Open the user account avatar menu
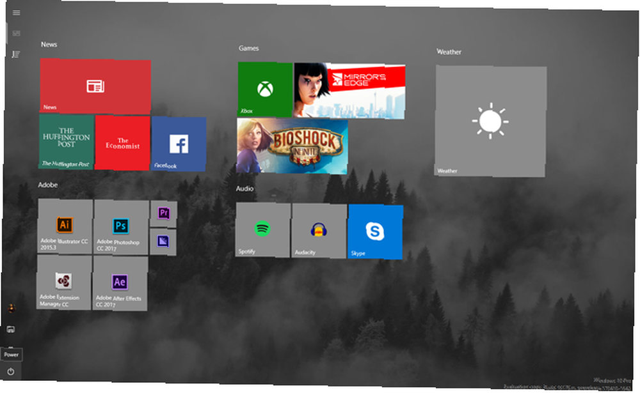Screen dimensions: 640x393 click(12, 308)
